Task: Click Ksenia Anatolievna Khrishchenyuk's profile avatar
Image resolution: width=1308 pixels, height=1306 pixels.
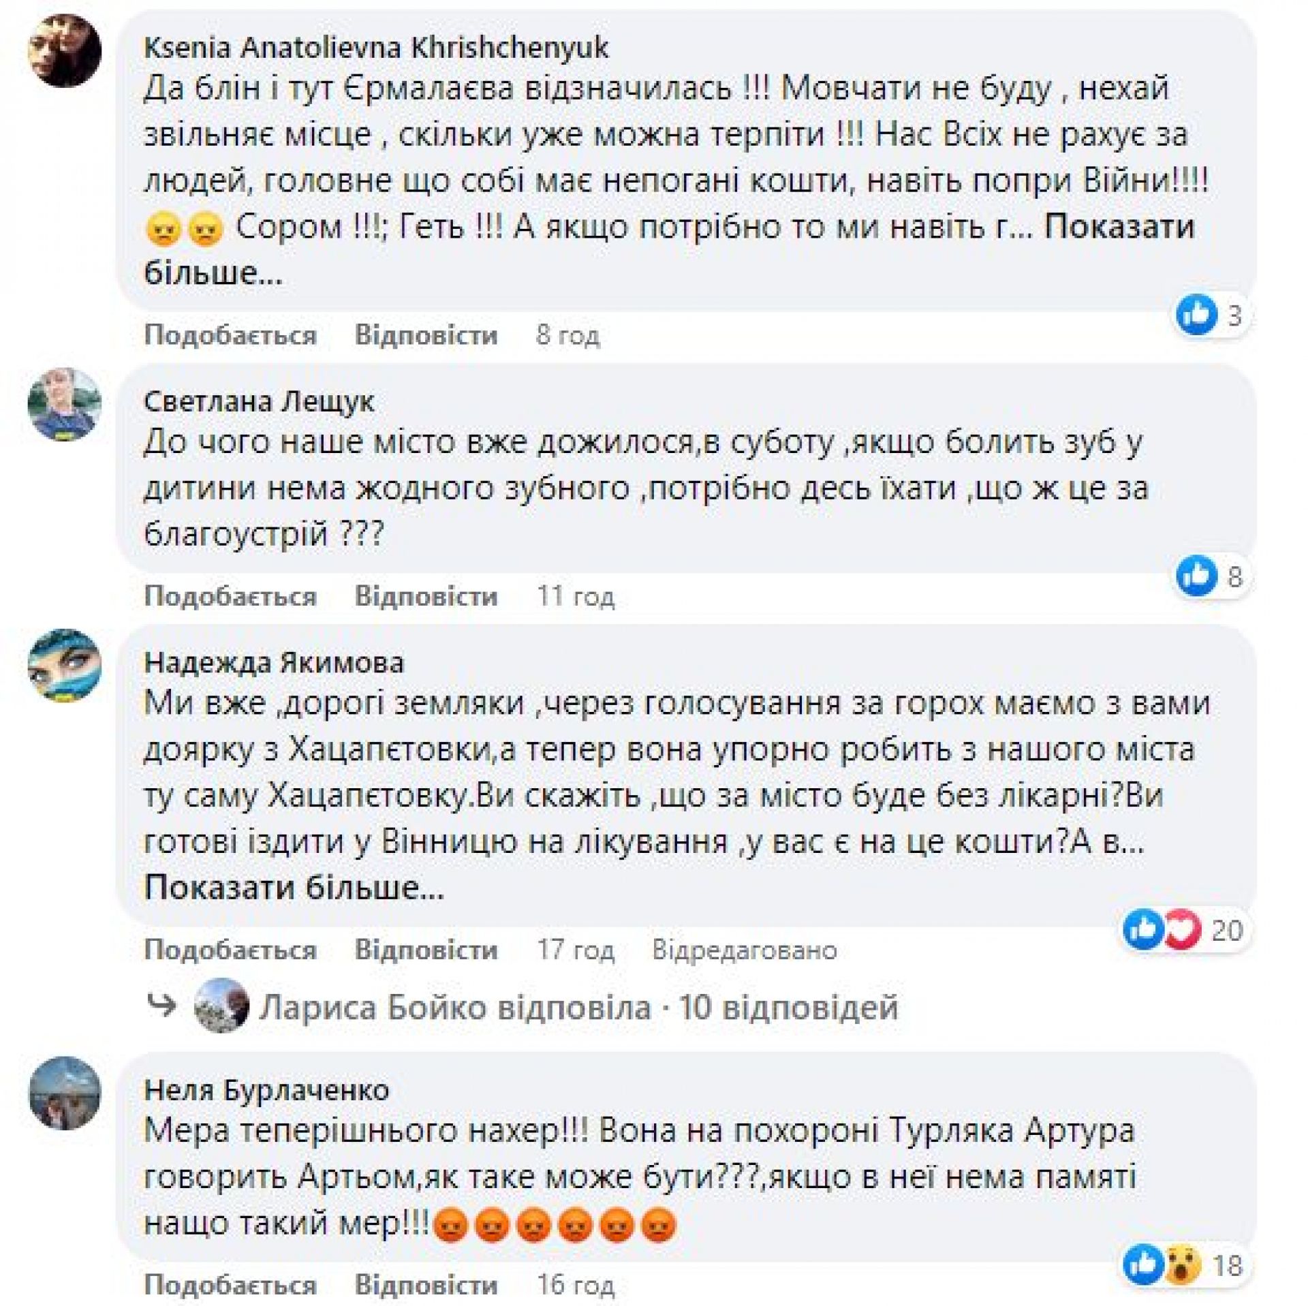Action: pos(65,52)
